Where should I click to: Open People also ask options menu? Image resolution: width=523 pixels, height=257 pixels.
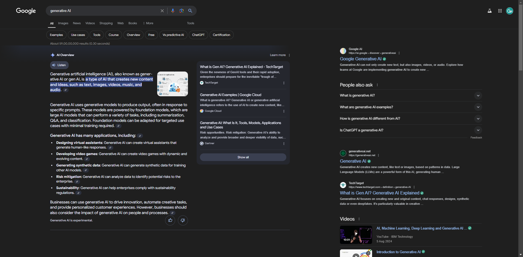[x=377, y=85]
